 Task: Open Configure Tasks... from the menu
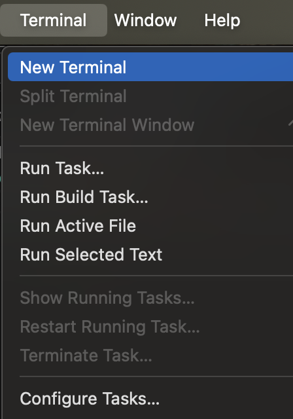[x=150, y=399]
